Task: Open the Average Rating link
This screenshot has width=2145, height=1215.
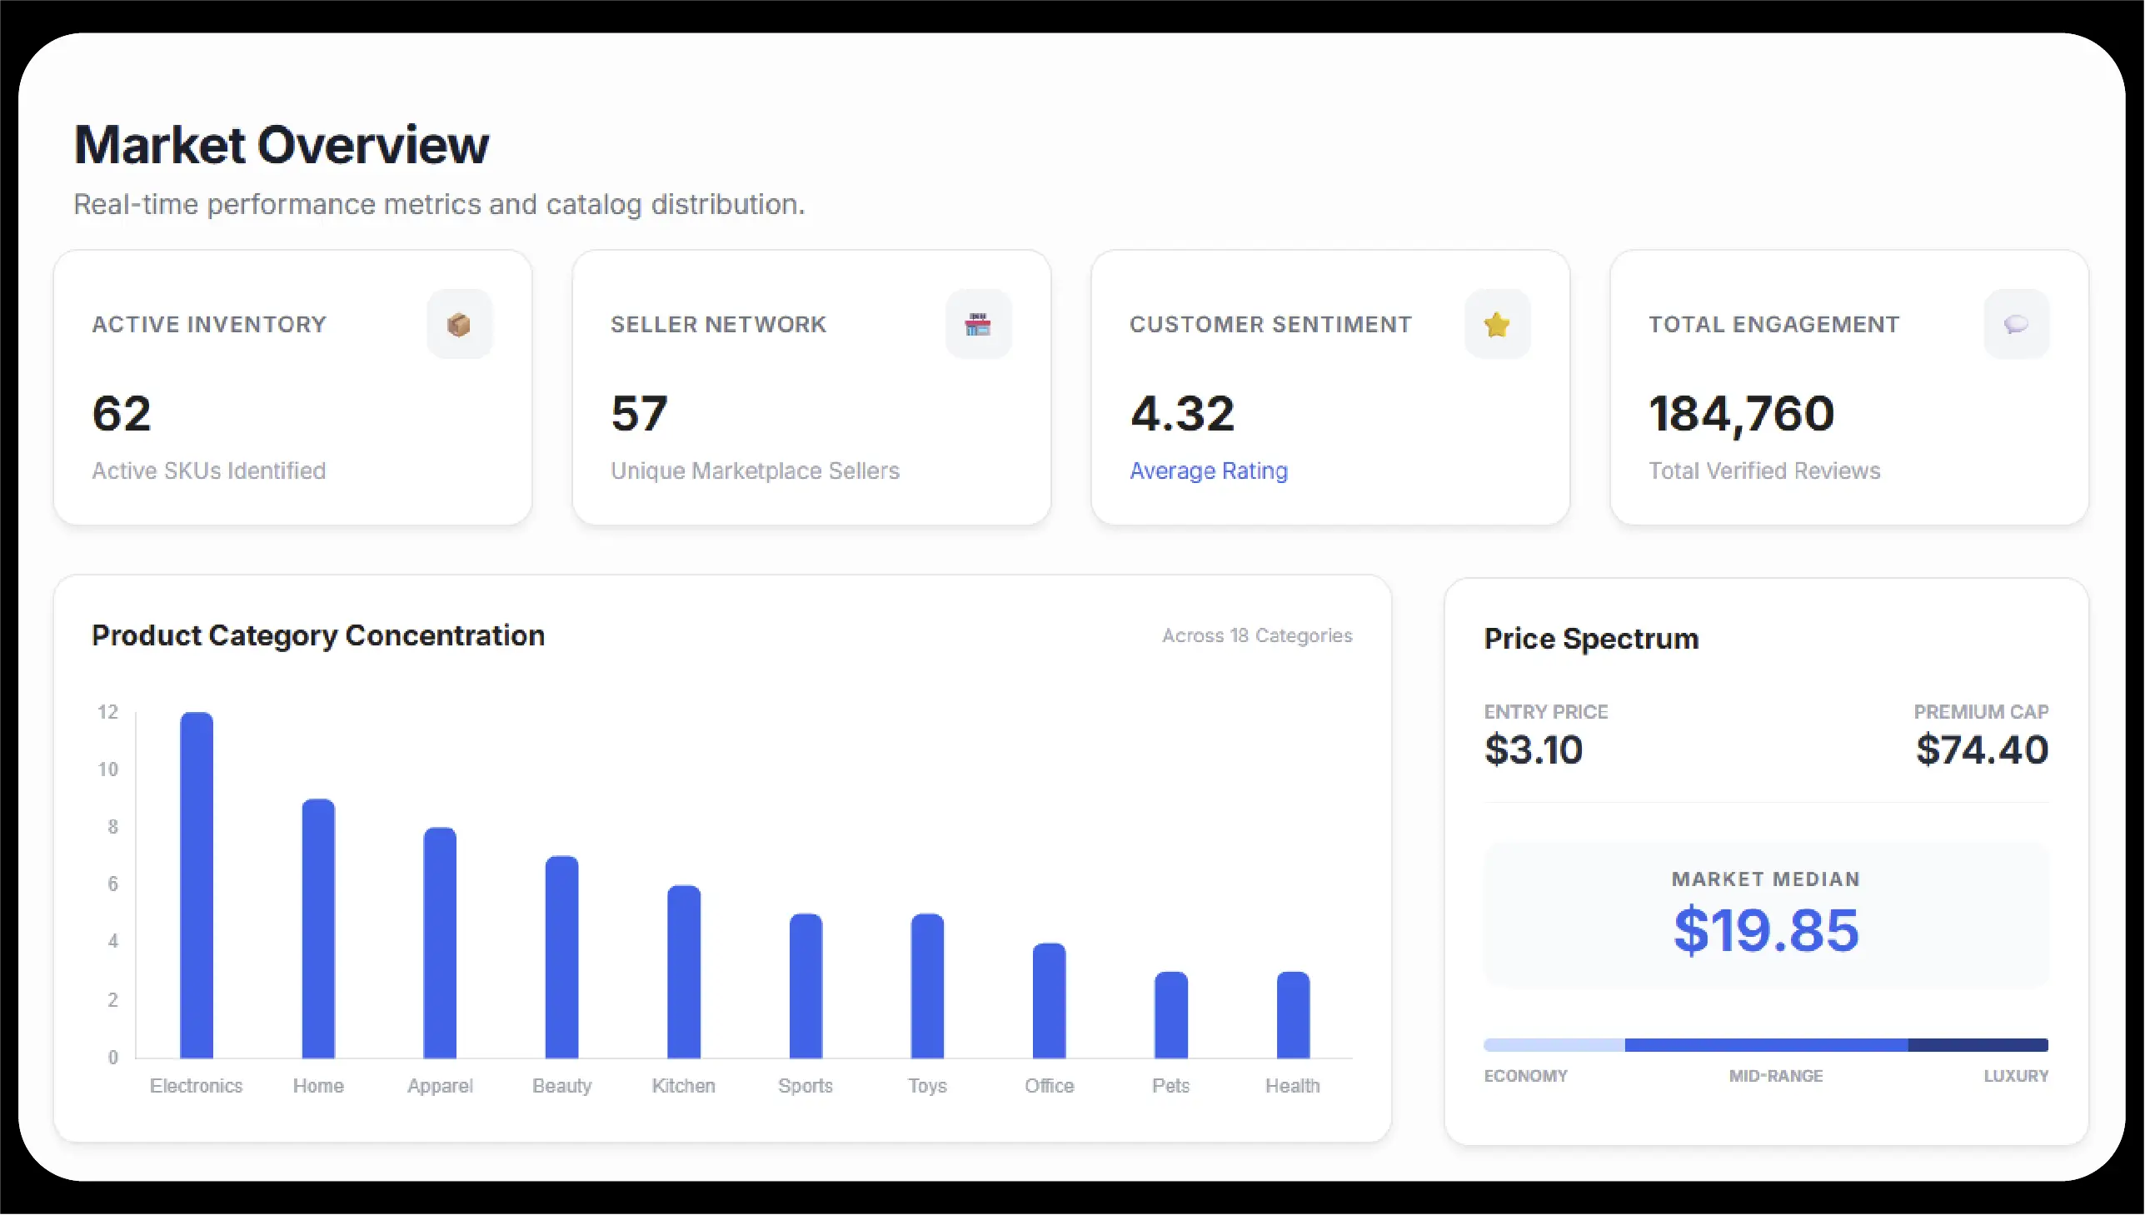Action: 1209,471
